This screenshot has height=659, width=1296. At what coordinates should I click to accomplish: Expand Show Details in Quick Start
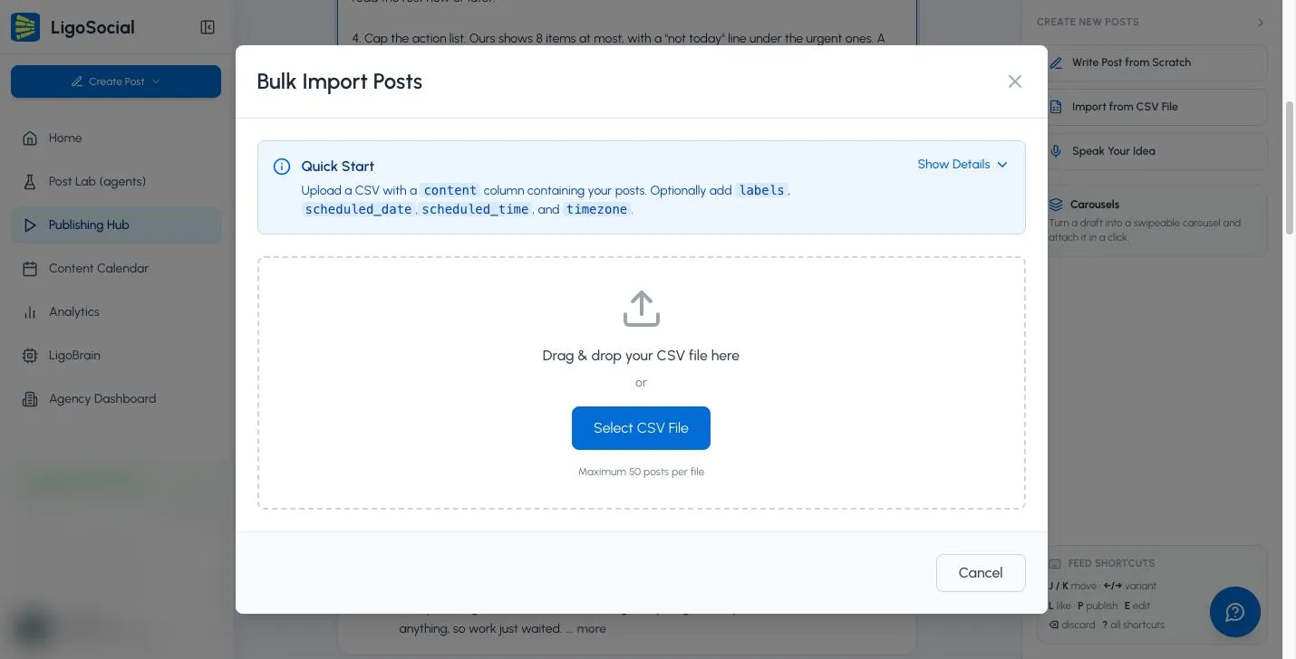coord(962,164)
